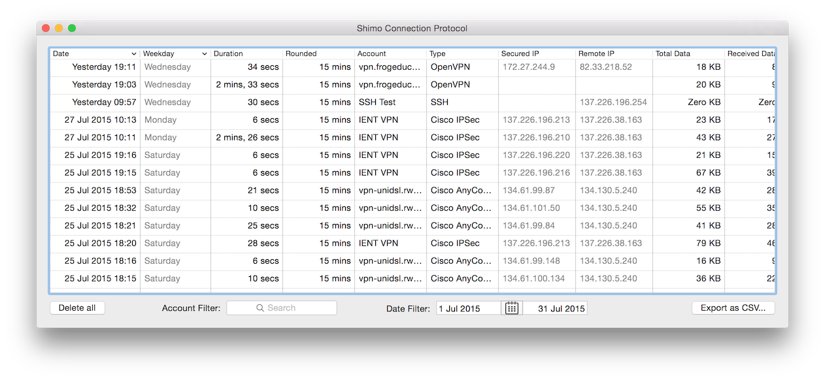This screenshot has height=380, width=825.
Task: Sort by the Remote IP column header
Action: click(614, 54)
